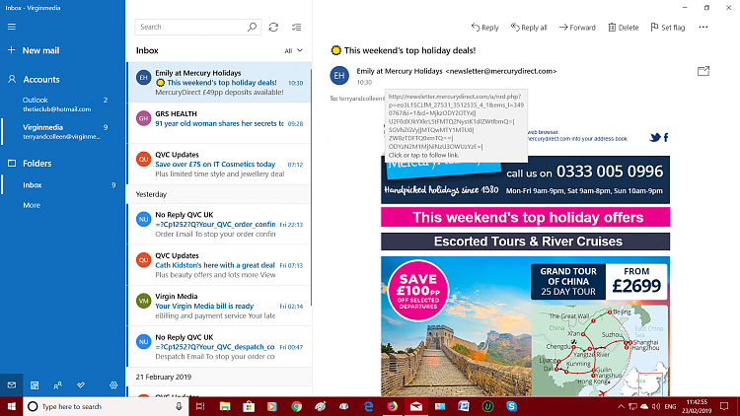The width and height of the screenshot is (740, 416).
Task: Reply to this email
Action: coord(484,28)
